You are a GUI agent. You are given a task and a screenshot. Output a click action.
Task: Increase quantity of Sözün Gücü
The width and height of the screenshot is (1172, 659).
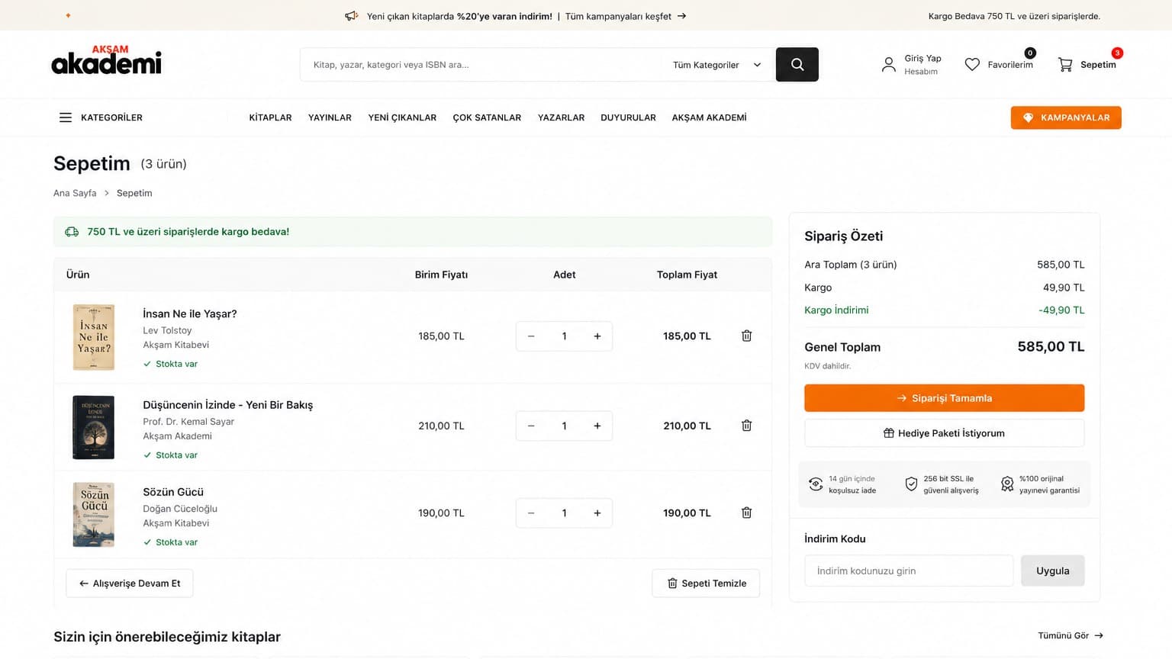(597, 513)
